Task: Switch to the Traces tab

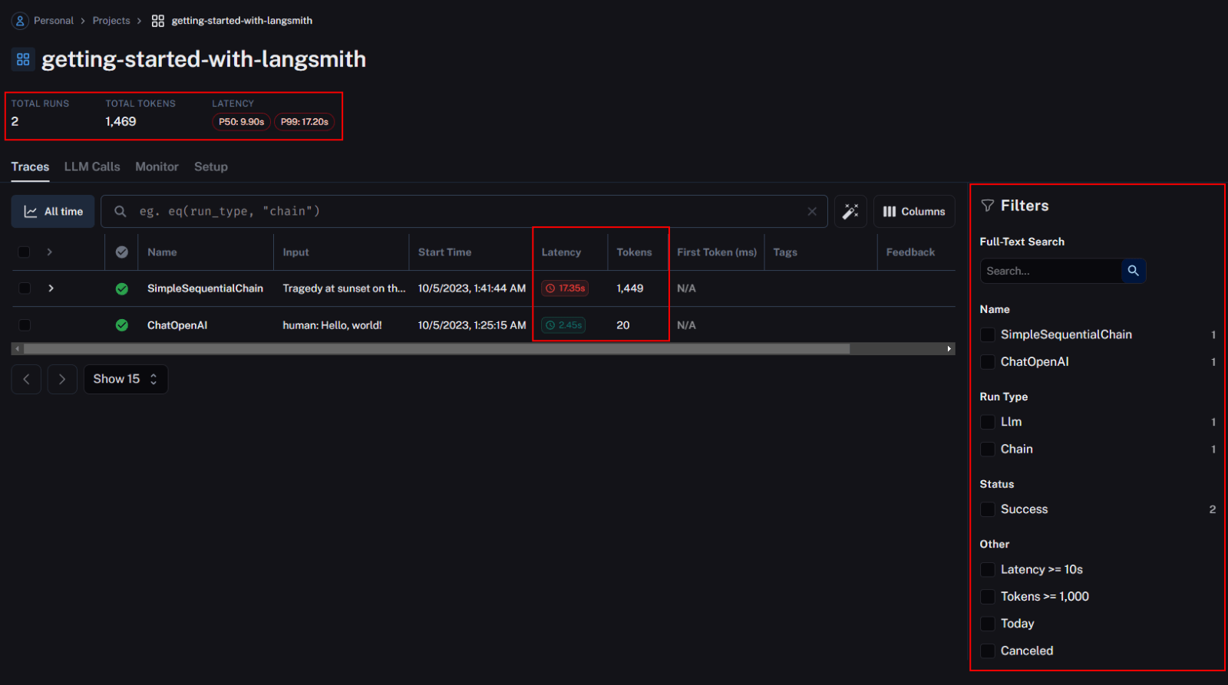Action: pyautogui.click(x=30, y=166)
